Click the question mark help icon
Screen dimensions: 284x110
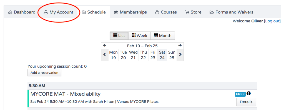(x=249, y=93)
